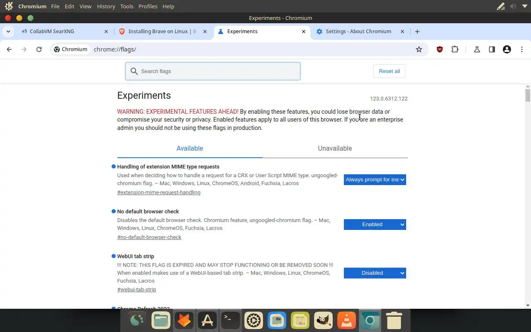
Task: Open the trash dock icon
Action: click(x=394, y=321)
